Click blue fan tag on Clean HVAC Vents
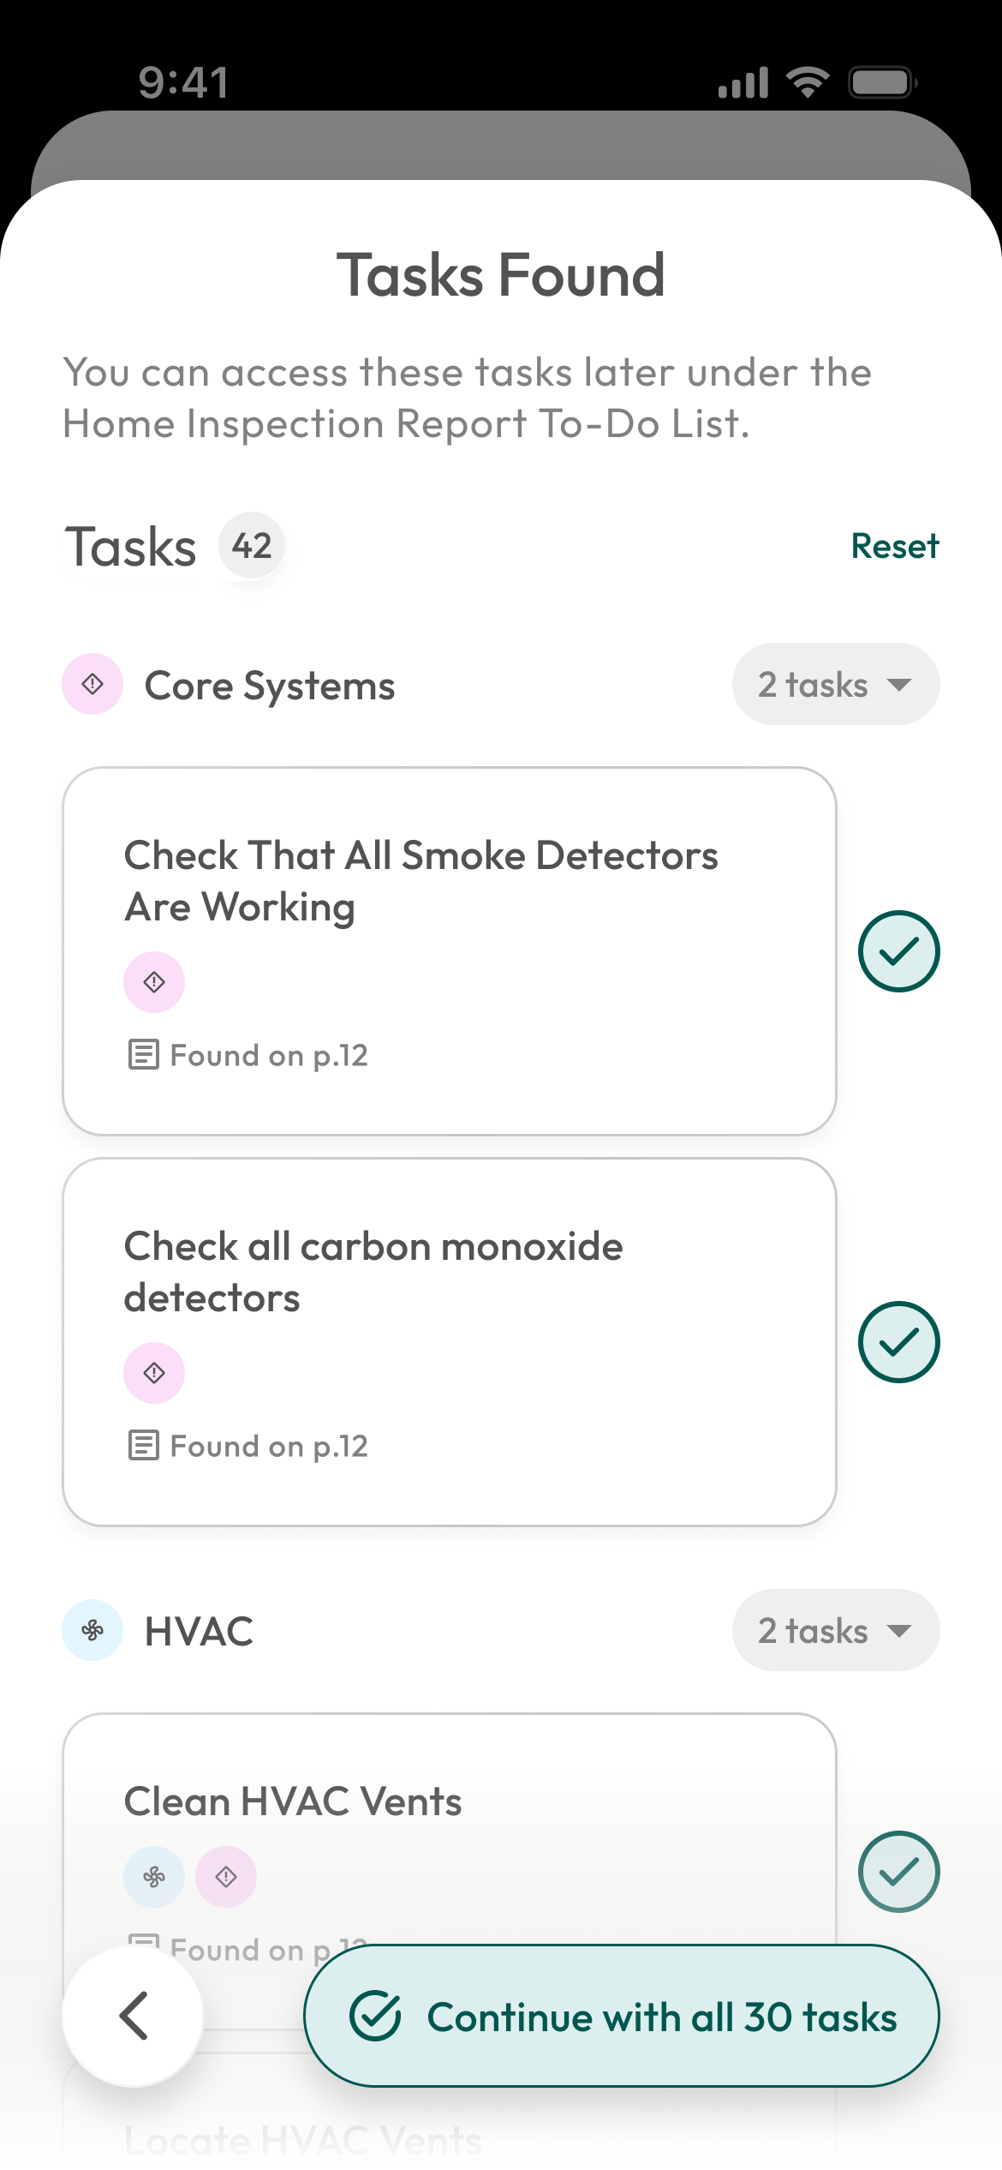 point(154,1877)
